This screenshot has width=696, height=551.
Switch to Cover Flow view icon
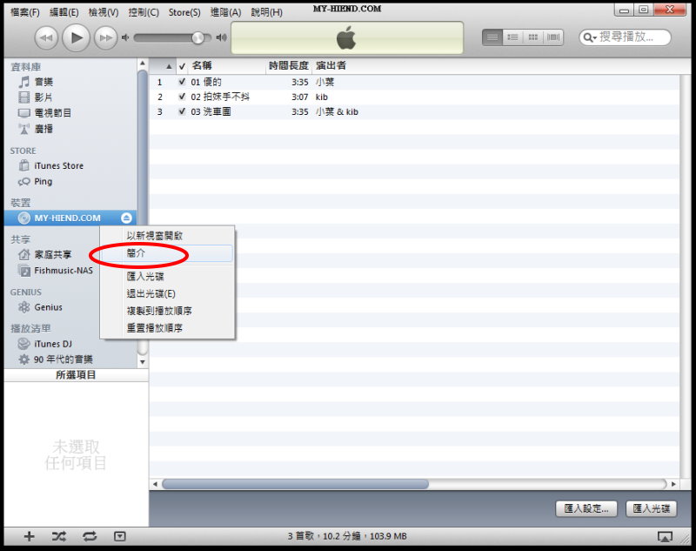554,37
